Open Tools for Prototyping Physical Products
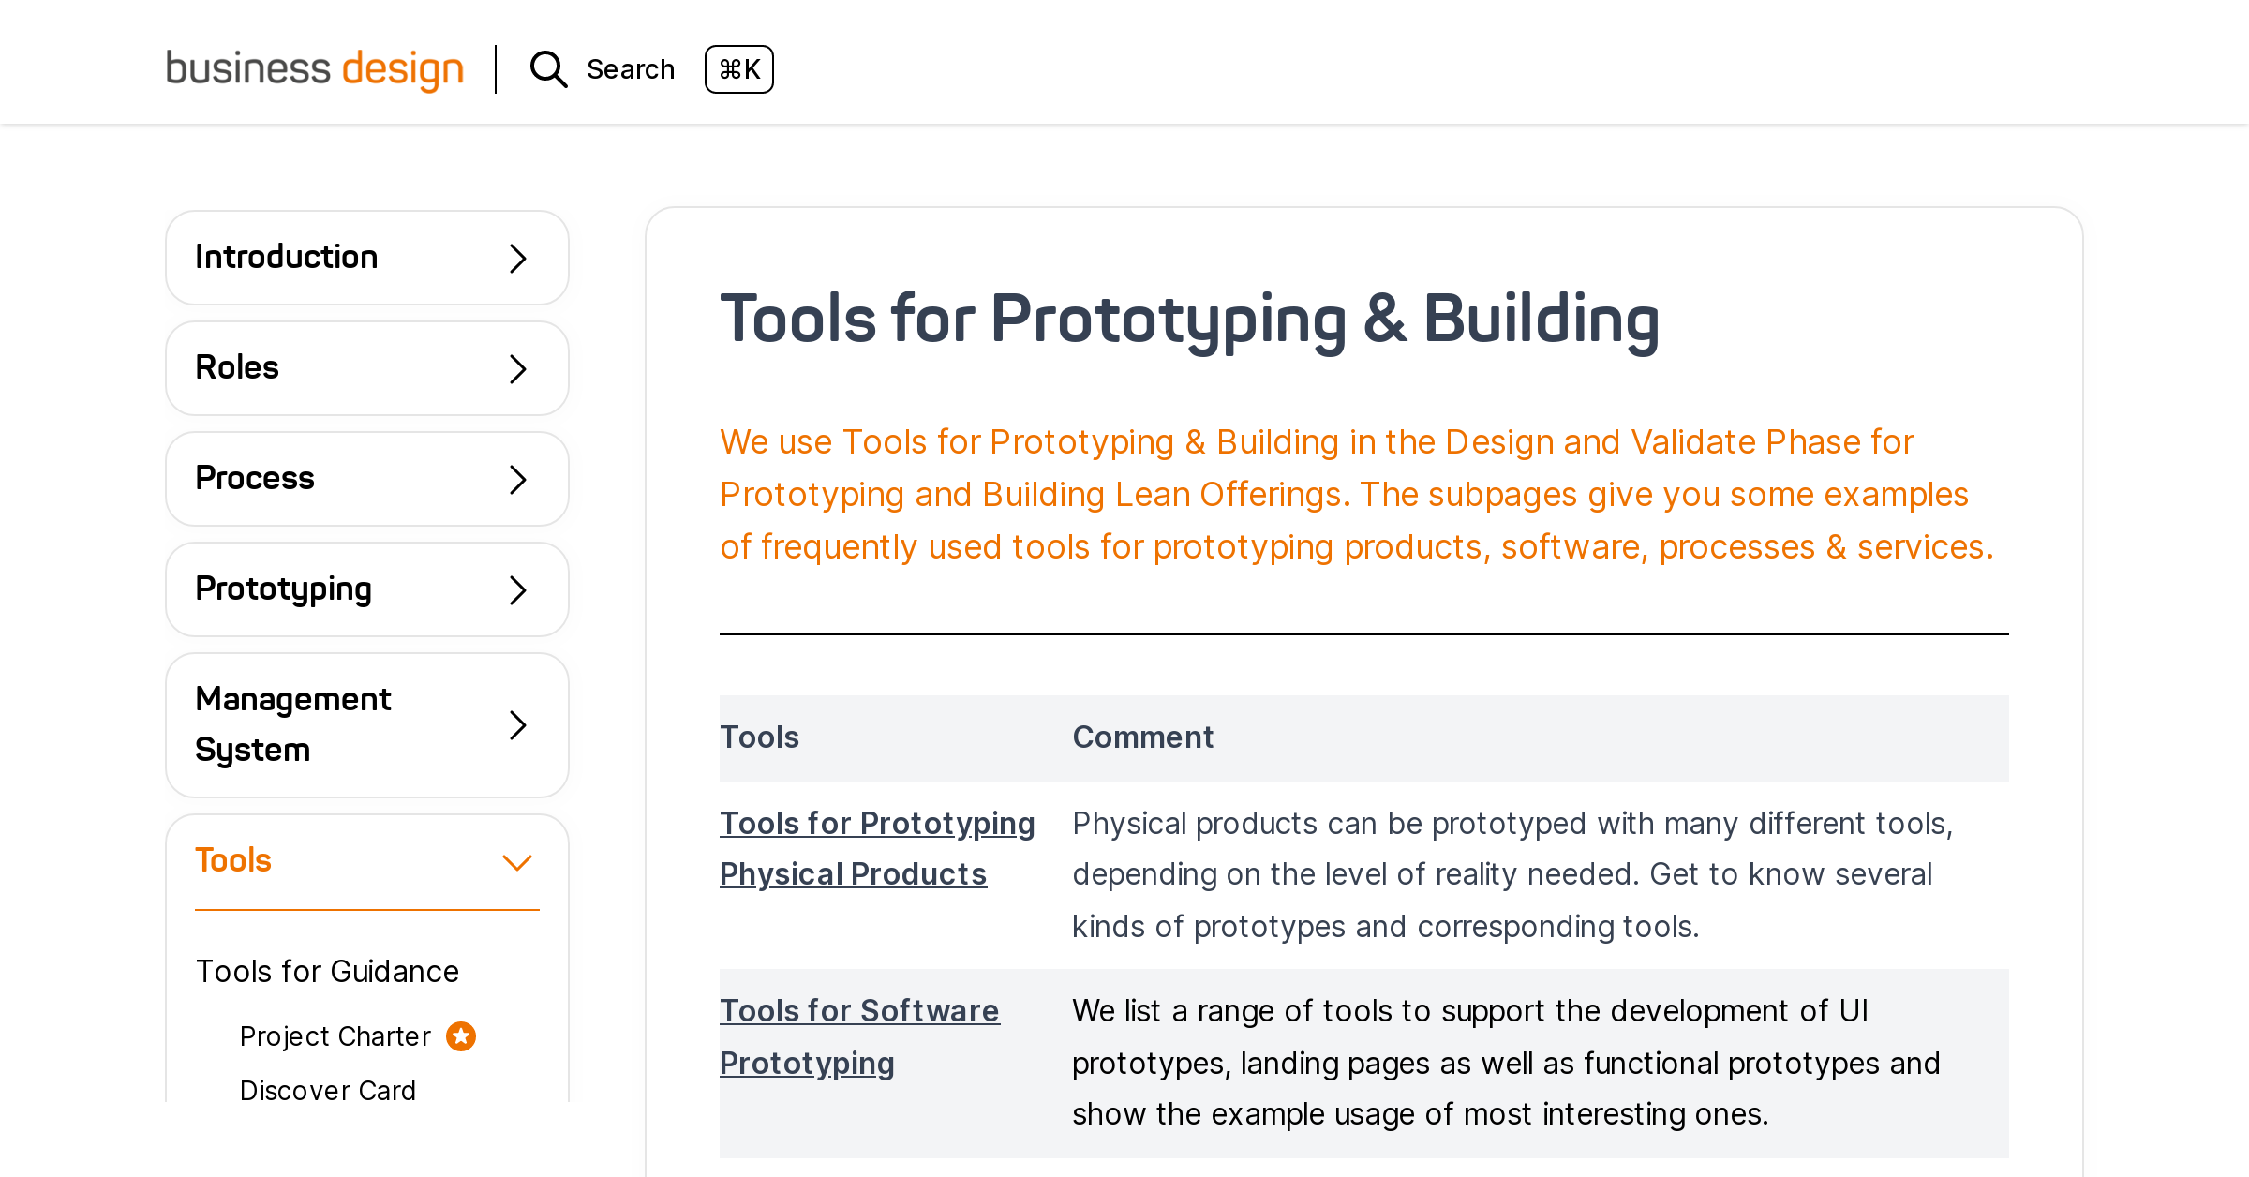 tap(877, 848)
